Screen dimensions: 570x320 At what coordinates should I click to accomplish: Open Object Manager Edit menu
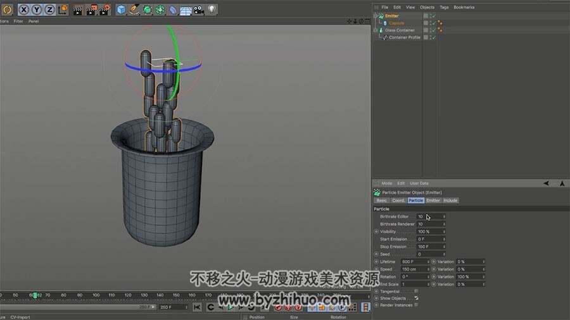click(397, 7)
